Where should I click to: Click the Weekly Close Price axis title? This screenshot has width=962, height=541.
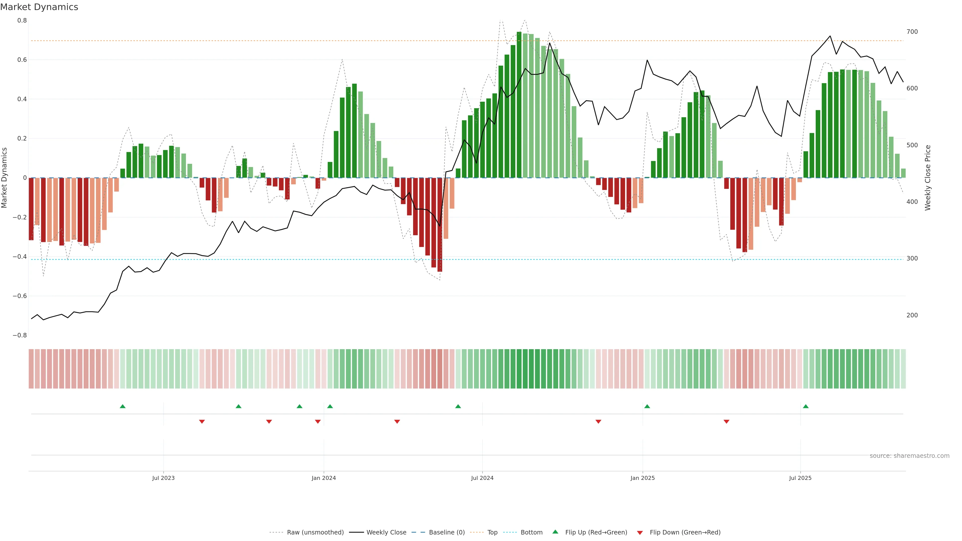(928, 178)
